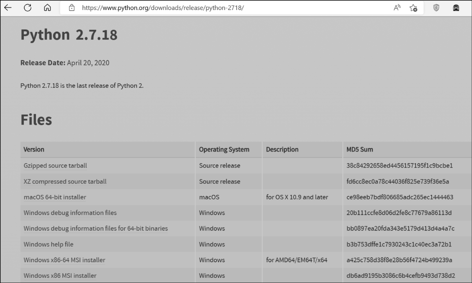
Task: Reload the page with the refresh icon
Action: tap(28, 8)
